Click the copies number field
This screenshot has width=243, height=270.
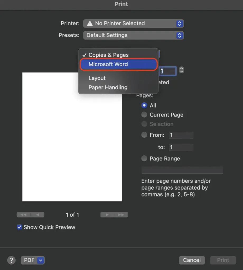tap(168, 71)
